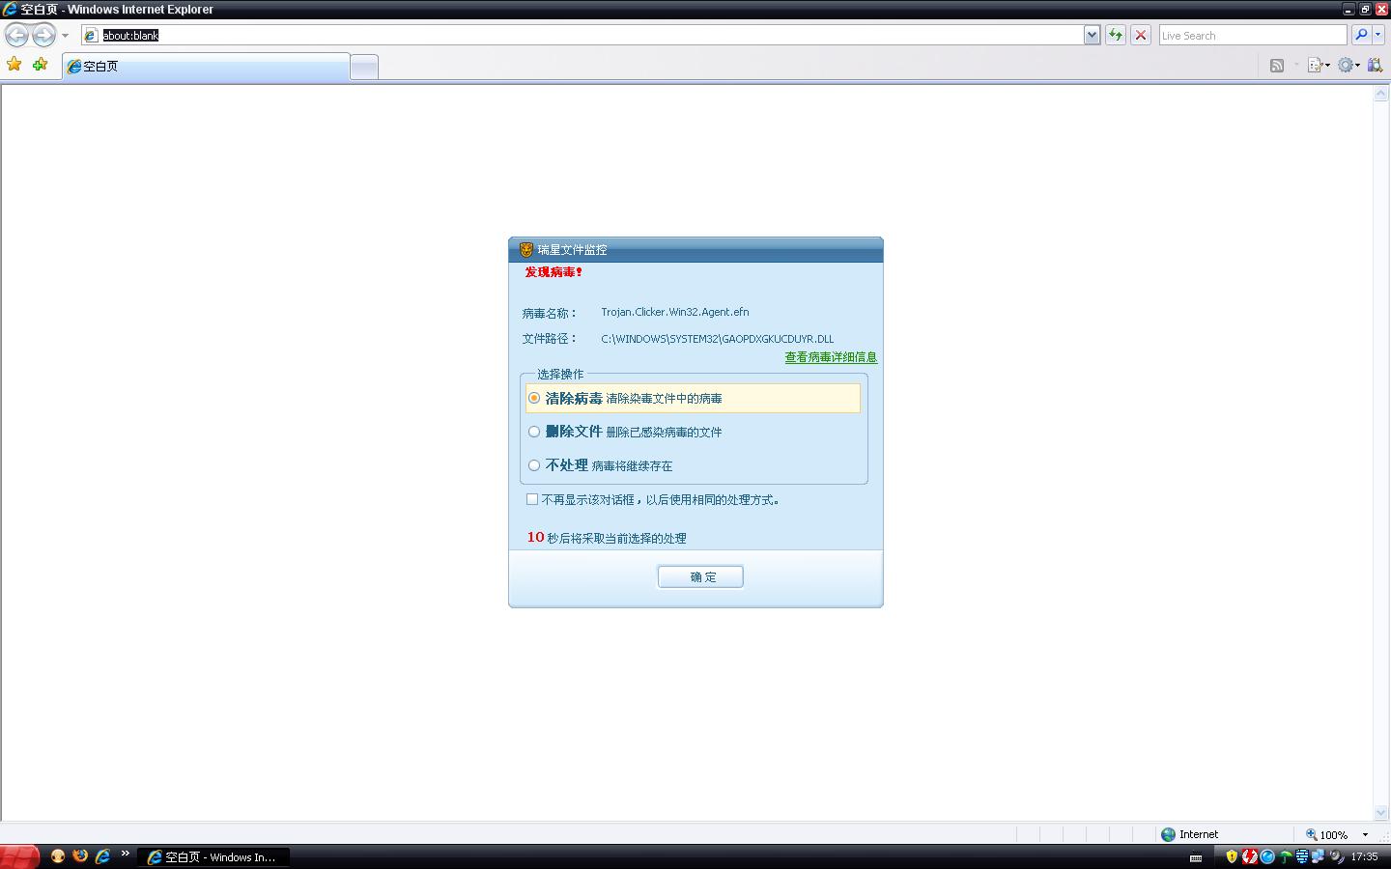Viewport: 1391px width, 869px height.
Task: Click the blue striped shield tray icon
Action: (x=1302, y=856)
